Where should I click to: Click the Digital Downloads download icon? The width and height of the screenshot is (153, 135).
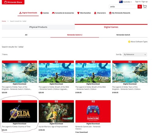pyautogui.click(x=21, y=13)
